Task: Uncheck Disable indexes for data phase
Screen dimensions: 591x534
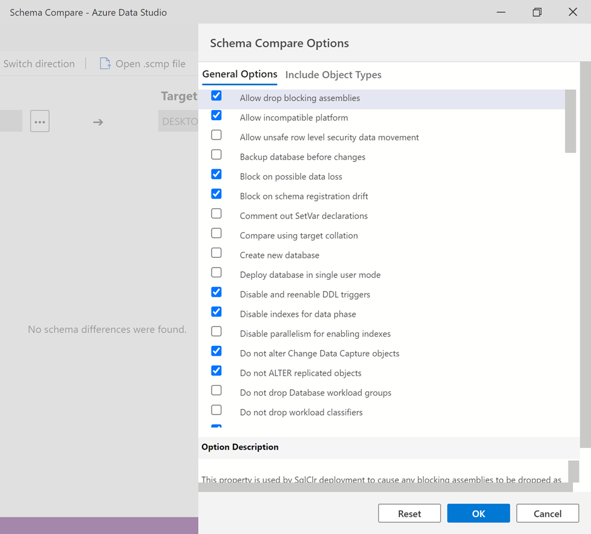Action: [216, 312]
